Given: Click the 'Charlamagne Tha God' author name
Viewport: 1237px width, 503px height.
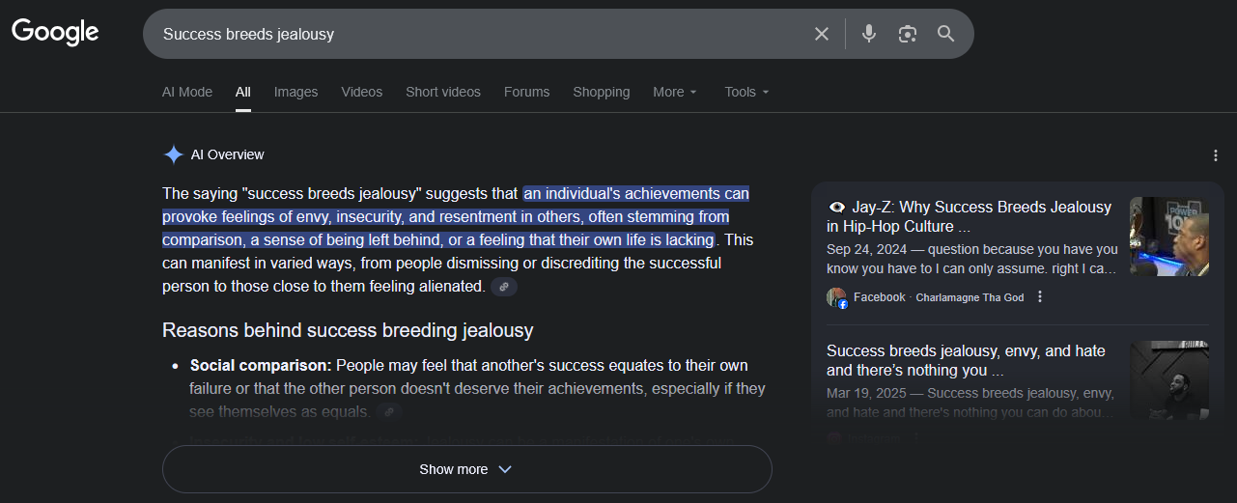Looking at the screenshot, I should [970, 297].
